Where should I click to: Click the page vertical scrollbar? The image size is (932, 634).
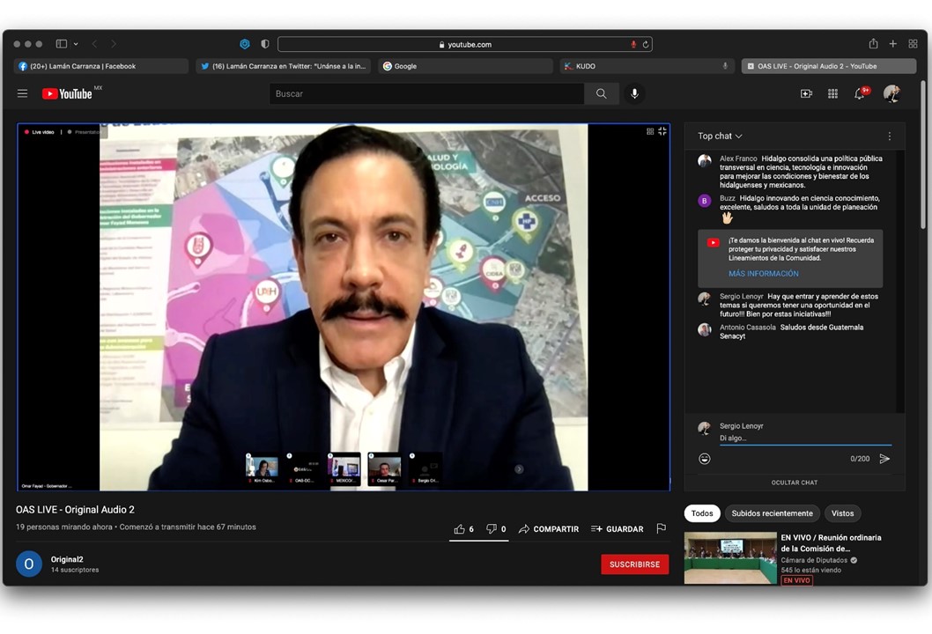(x=923, y=154)
